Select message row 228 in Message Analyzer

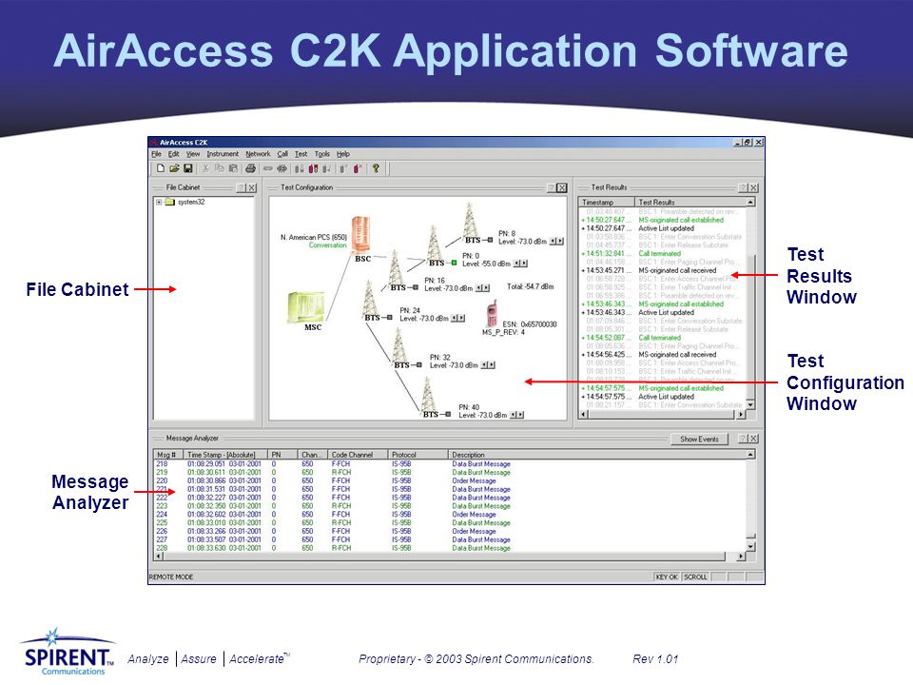tap(450, 548)
